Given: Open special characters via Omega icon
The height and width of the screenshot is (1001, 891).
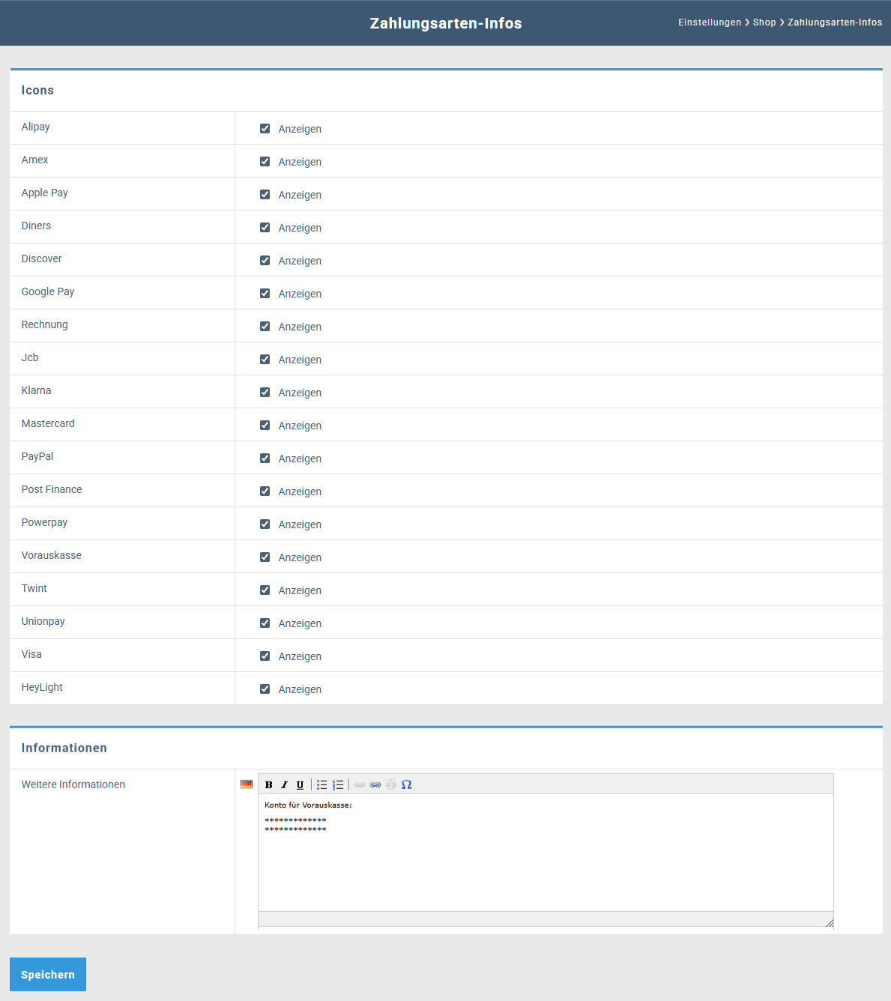Looking at the screenshot, I should point(407,784).
